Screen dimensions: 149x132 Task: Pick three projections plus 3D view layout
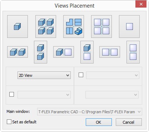point(74,26)
